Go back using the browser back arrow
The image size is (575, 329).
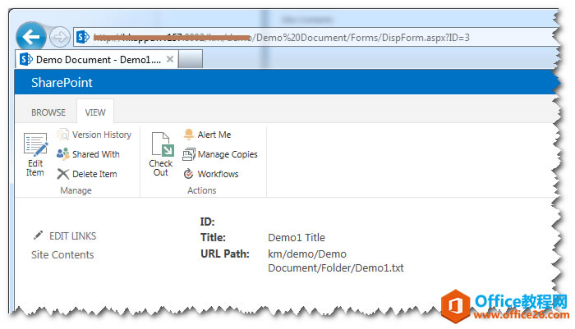[31, 37]
